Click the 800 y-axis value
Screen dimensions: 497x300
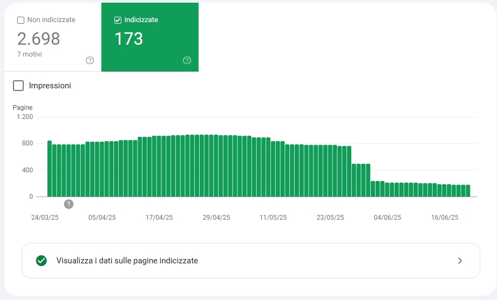click(28, 143)
